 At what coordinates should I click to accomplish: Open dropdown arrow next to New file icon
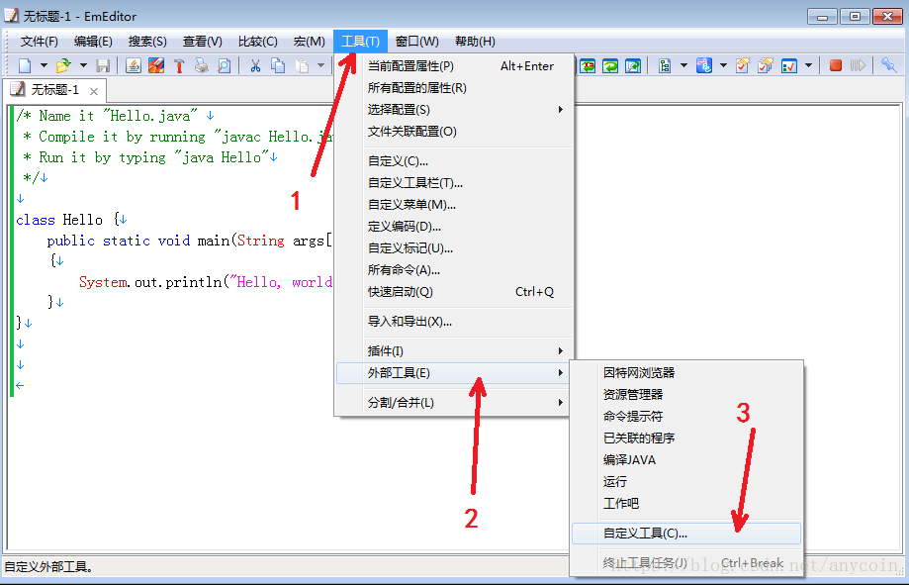coord(44,65)
